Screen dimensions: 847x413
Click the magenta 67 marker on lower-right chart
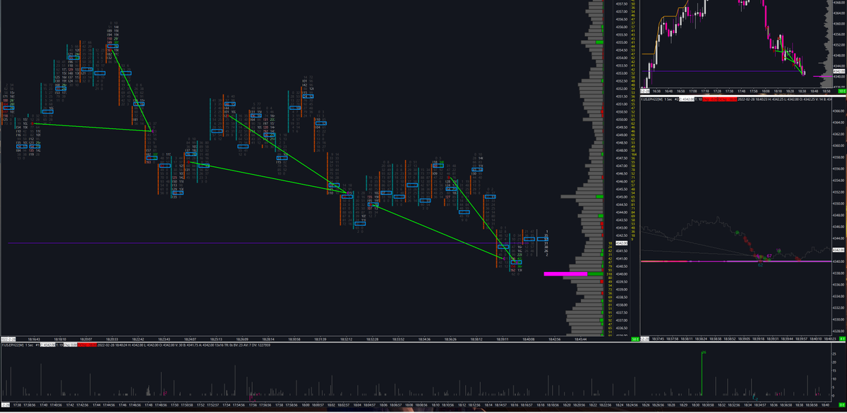point(769,256)
